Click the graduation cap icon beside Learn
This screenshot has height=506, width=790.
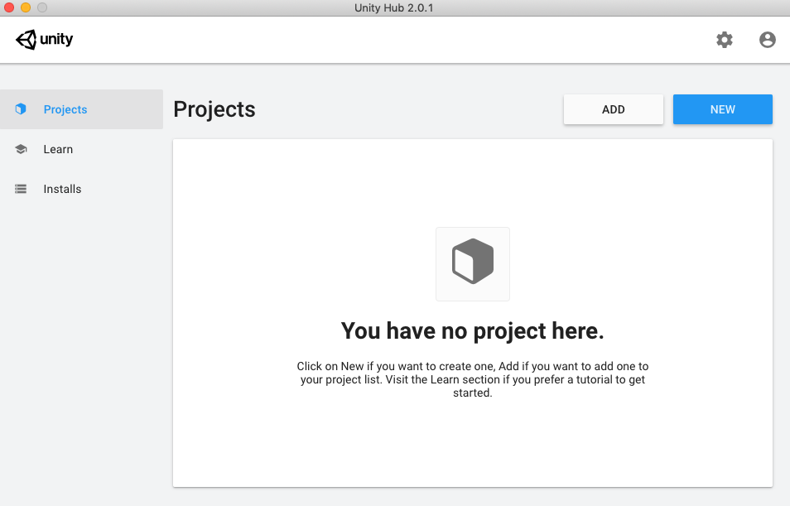pos(21,149)
